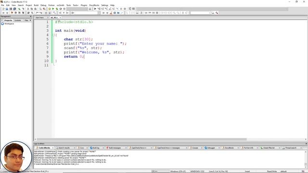
Task: Collapse main function with the fold marker
Action: [53, 35]
